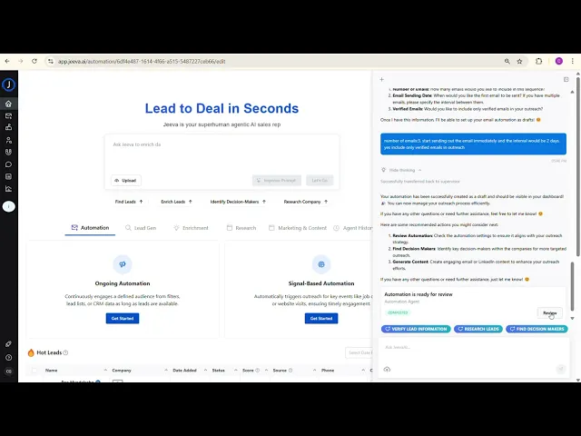The image size is (581, 436).
Task: Sort by the Company column arrow
Action: [x=165, y=371]
